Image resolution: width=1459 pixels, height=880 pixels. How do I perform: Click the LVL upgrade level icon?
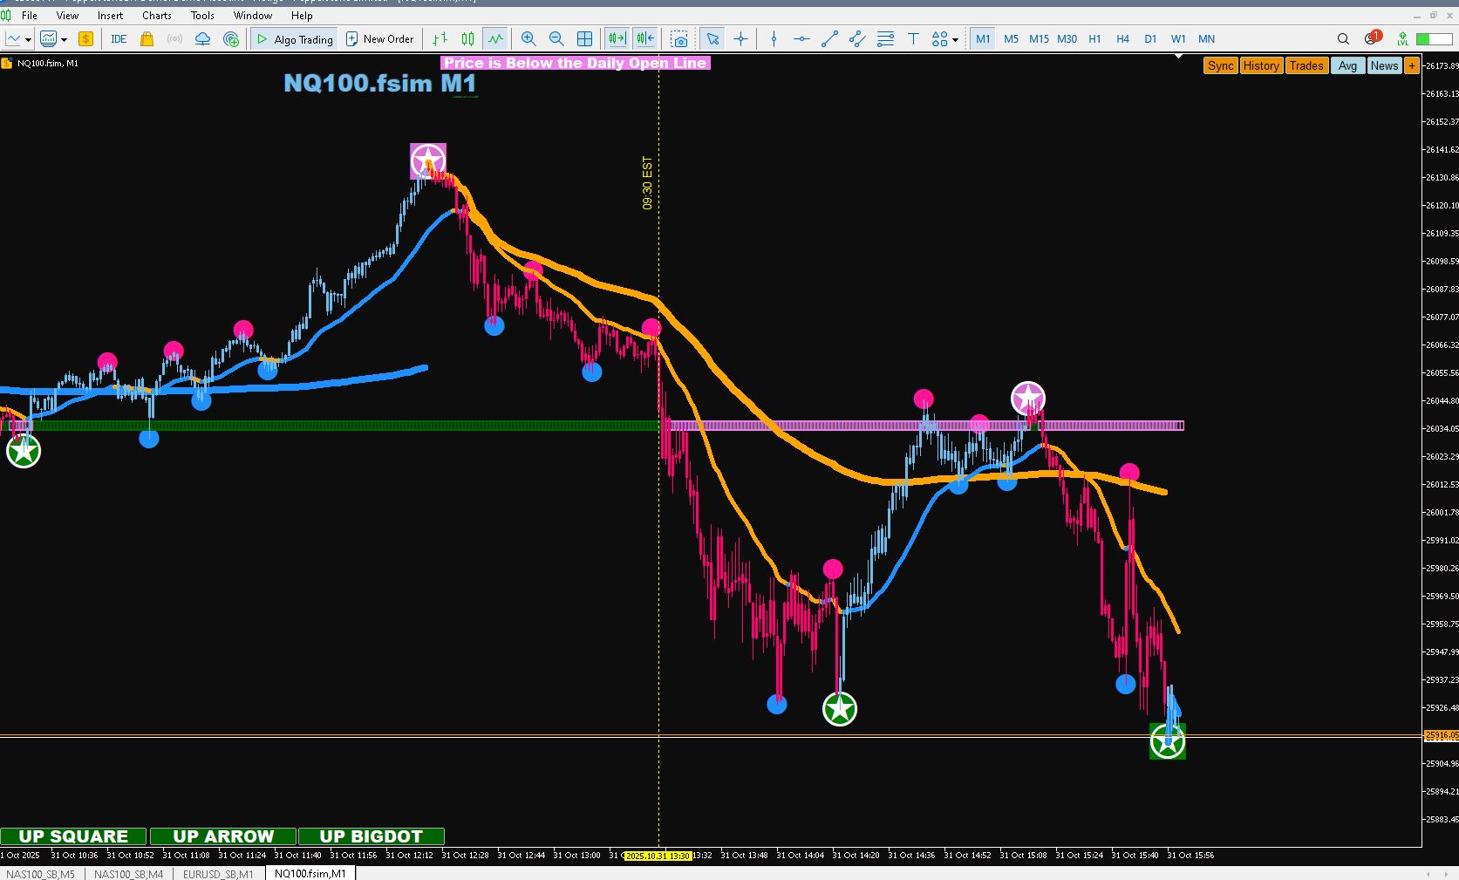coord(1402,39)
